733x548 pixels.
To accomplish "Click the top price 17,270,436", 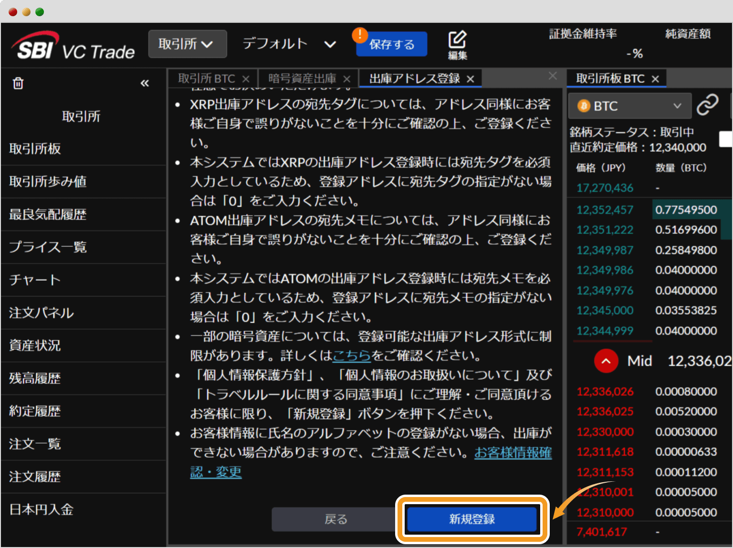I will click(x=605, y=188).
